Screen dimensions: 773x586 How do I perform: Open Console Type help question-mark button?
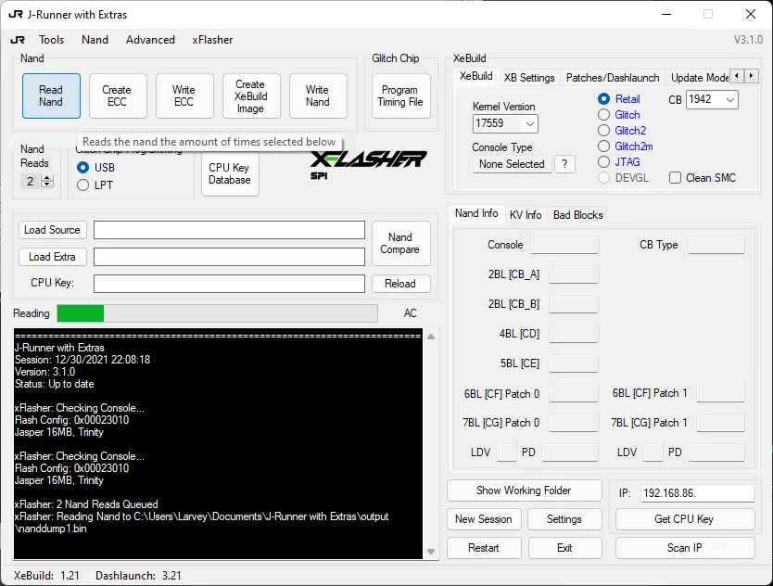[564, 164]
